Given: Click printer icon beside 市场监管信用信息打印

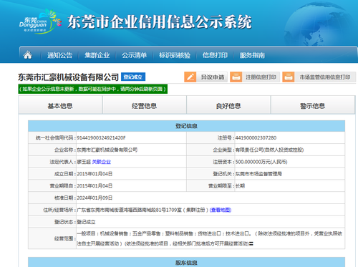Looking at the screenshot, I should [x=289, y=77].
